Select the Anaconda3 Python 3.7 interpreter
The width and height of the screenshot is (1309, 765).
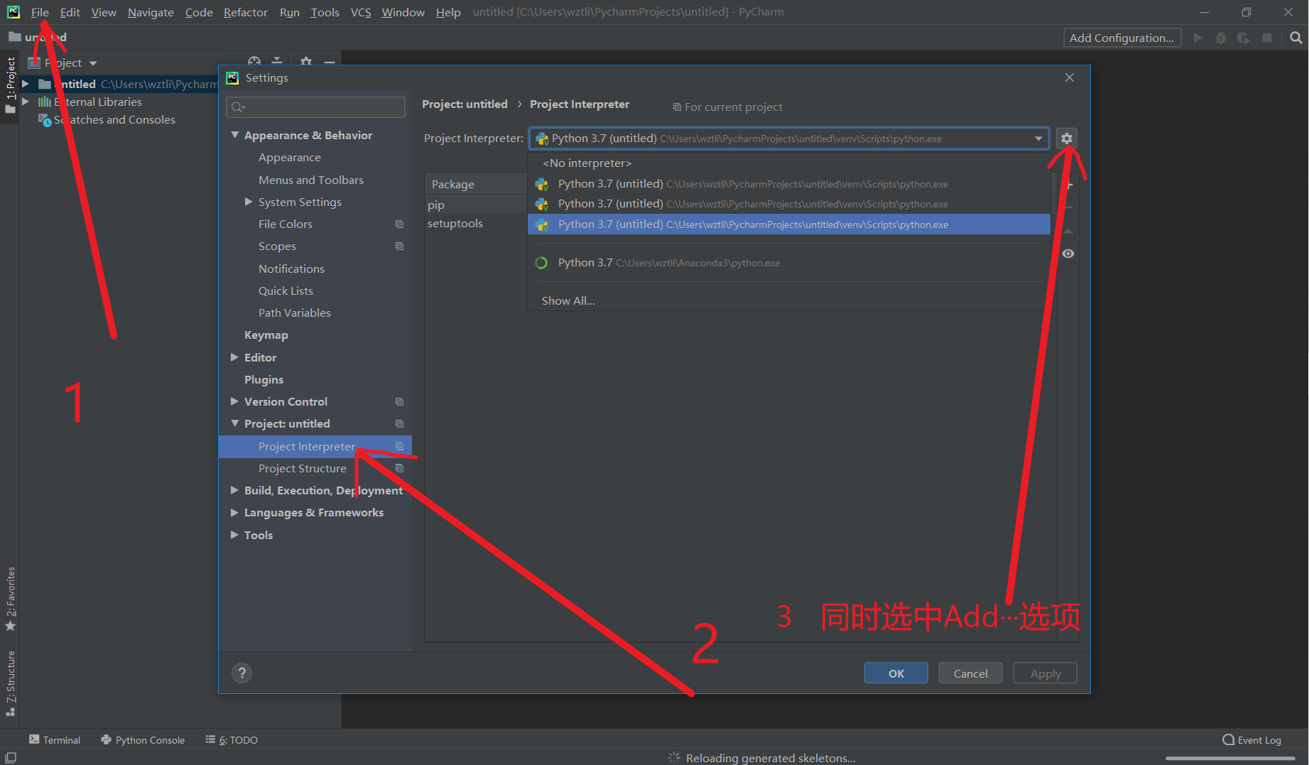(788, 263)
